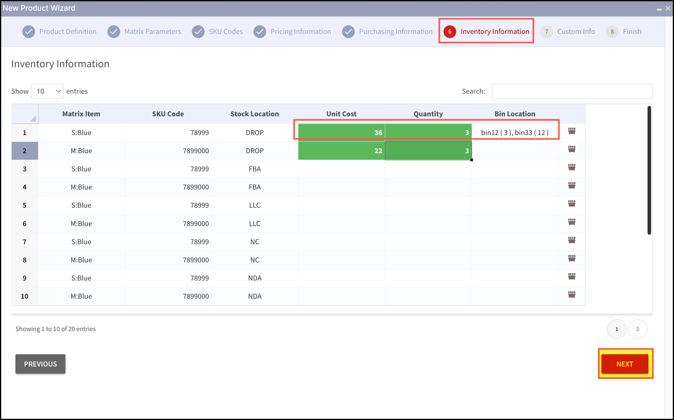This screenshot has width=674, height=420.
Task: Click the Search input field
Action: tap(572, 91)
